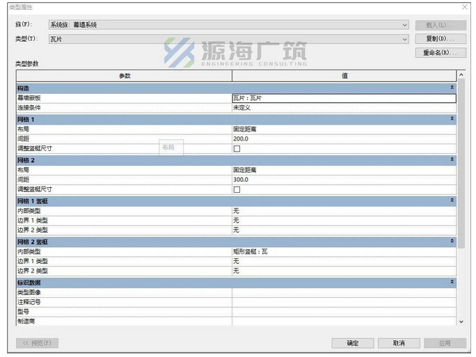Click 网格 1 布局 value 固定距离
Screen dimensions: 476x357
pyautogui.click(x=344, y=129)
